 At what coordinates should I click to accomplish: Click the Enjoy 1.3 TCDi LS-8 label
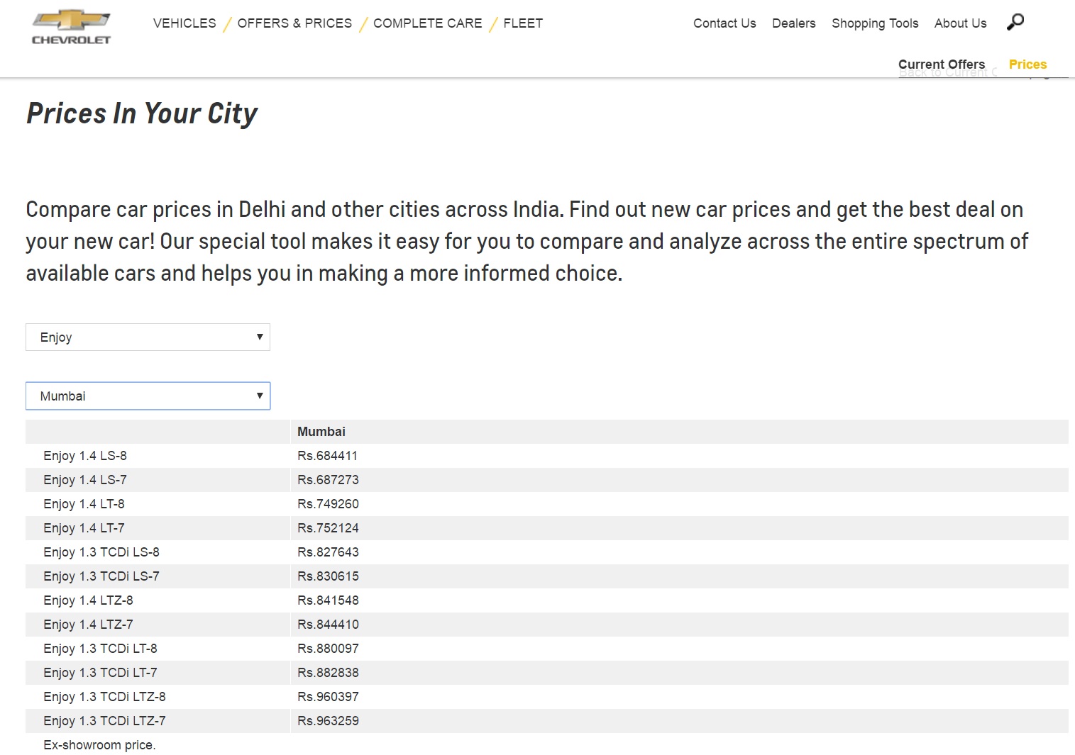tap(101, 552)
